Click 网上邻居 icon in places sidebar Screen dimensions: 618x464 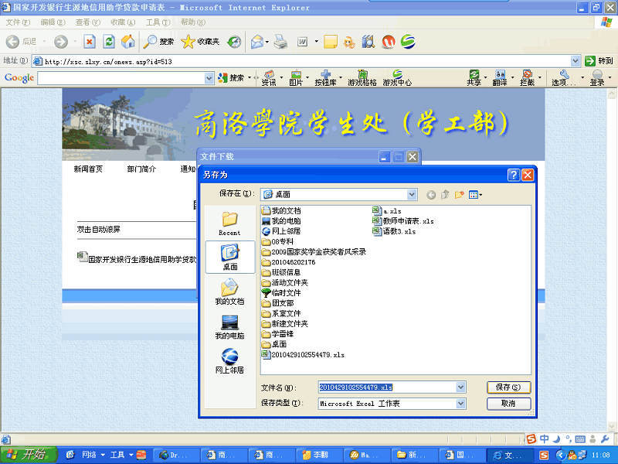point(229,360)
